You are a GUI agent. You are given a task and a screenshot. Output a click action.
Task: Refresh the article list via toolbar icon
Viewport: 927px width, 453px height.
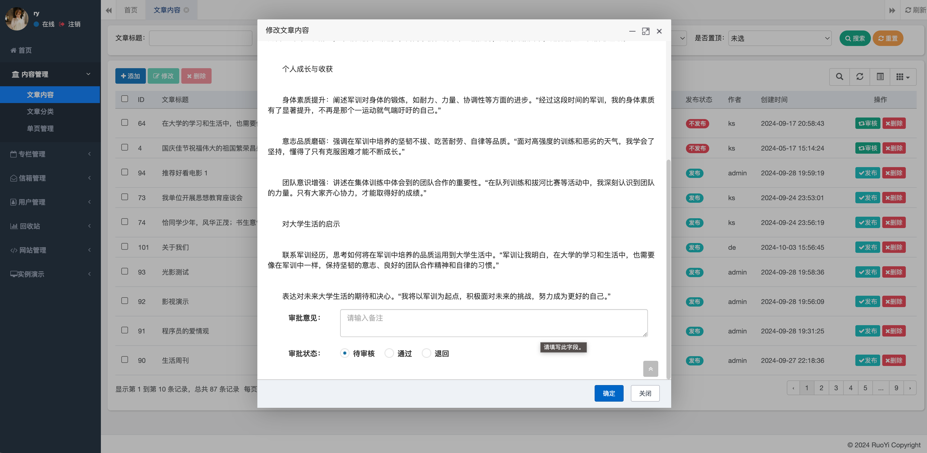click(x=860, y=76)
